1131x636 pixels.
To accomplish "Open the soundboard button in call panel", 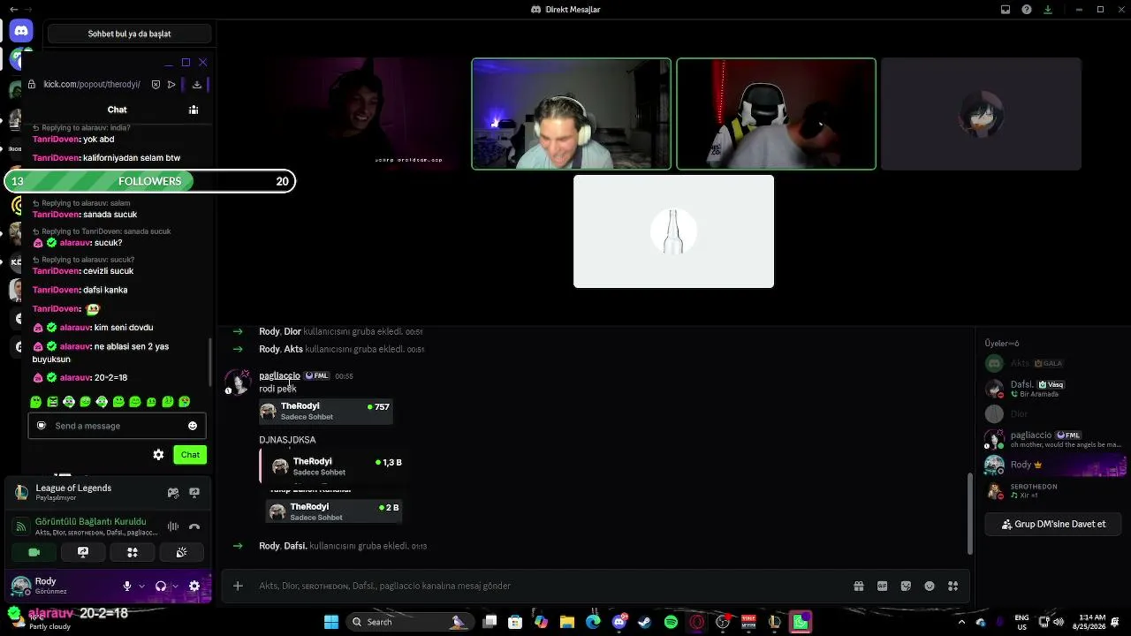I will [x=181, y=552].
